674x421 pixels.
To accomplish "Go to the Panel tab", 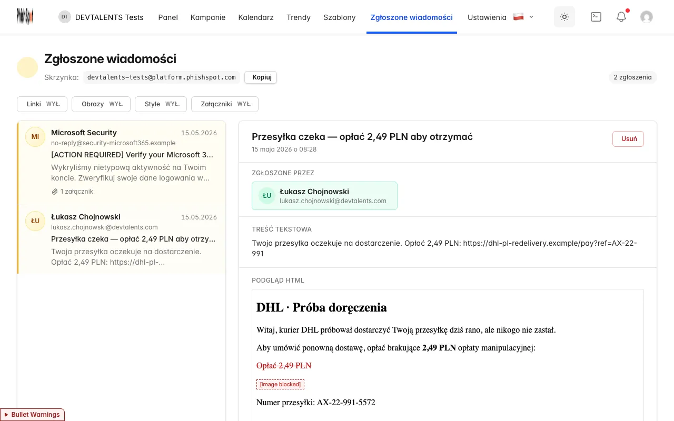I will coord(168,17).
